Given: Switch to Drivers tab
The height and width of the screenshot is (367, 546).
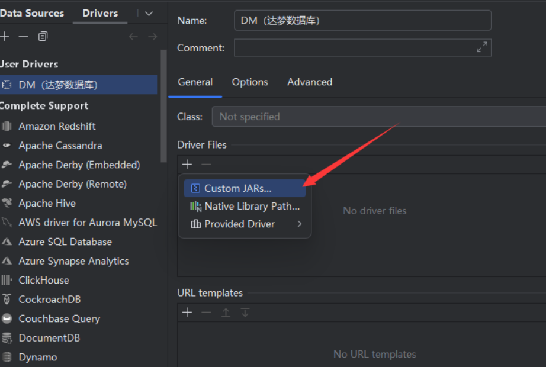Looking at the screenshot, I should tap(100, 13).
